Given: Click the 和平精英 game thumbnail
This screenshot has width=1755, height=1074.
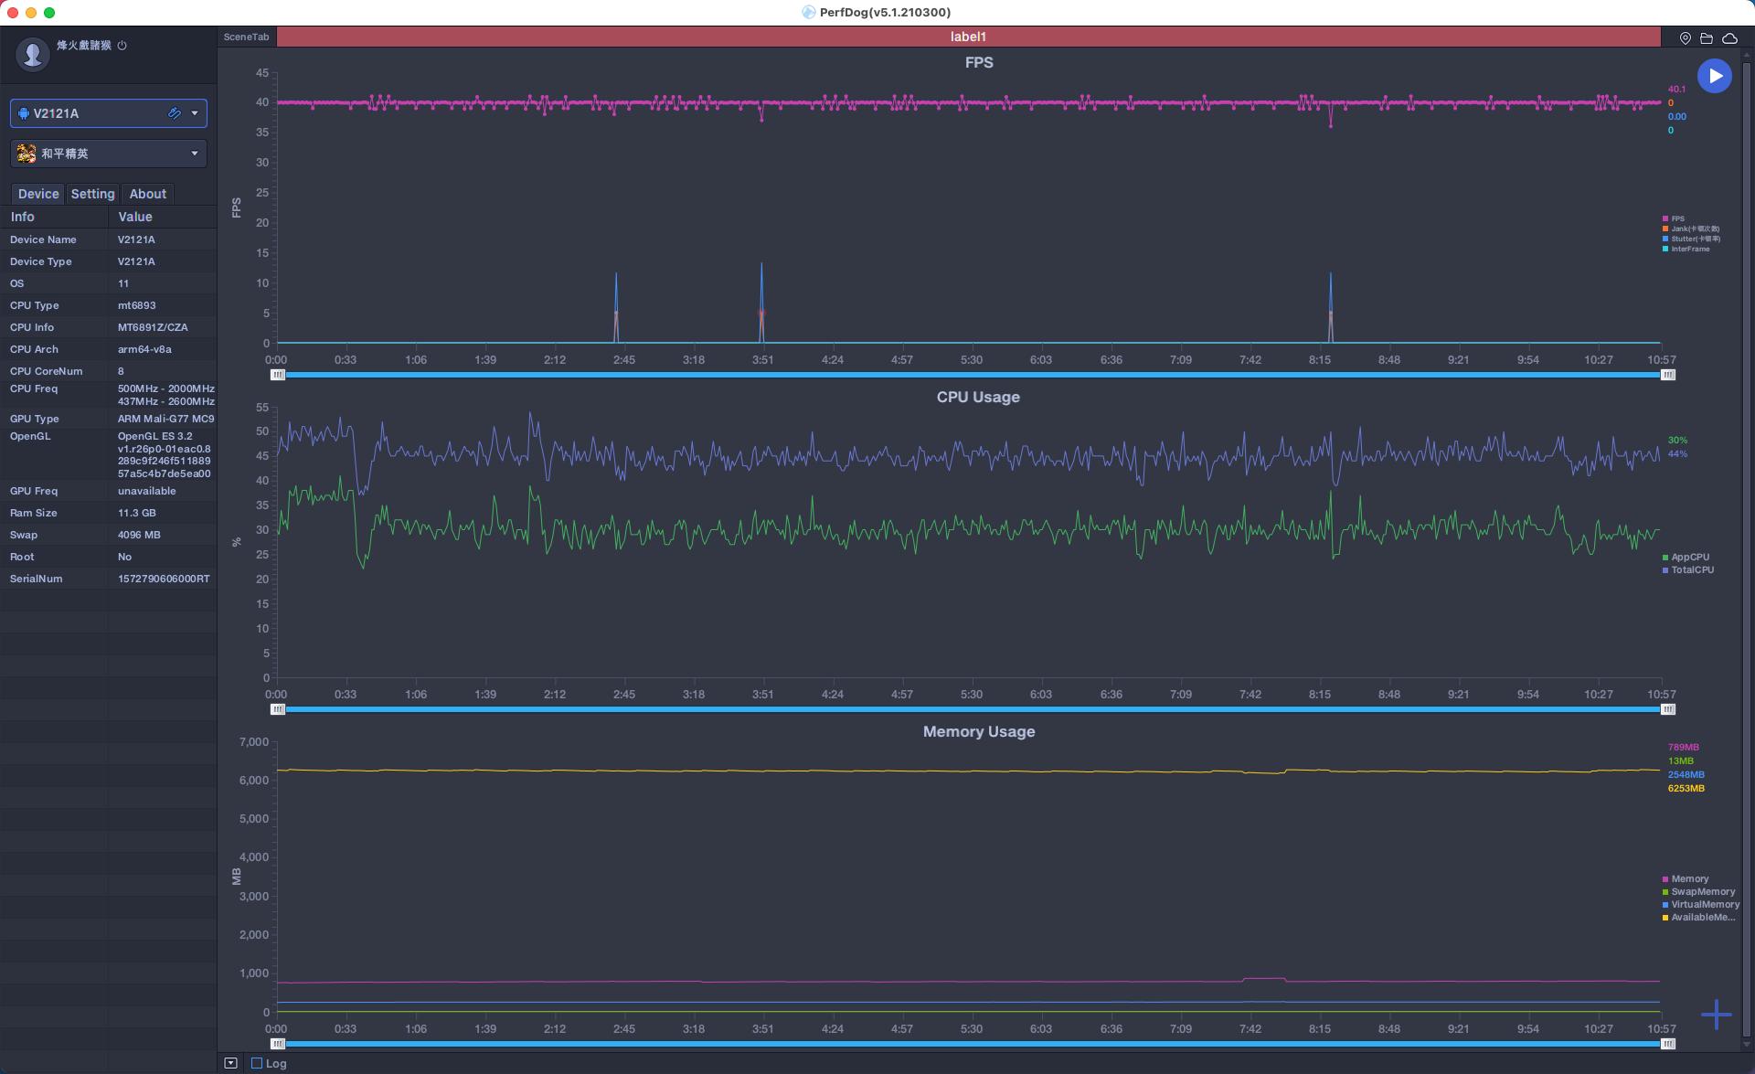Looking at the screenshot, I should 27,154.
